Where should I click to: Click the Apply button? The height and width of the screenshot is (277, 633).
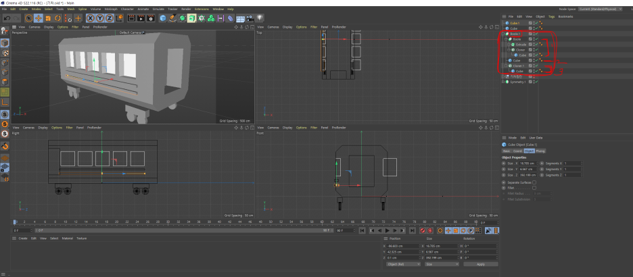tap(480, 264)
